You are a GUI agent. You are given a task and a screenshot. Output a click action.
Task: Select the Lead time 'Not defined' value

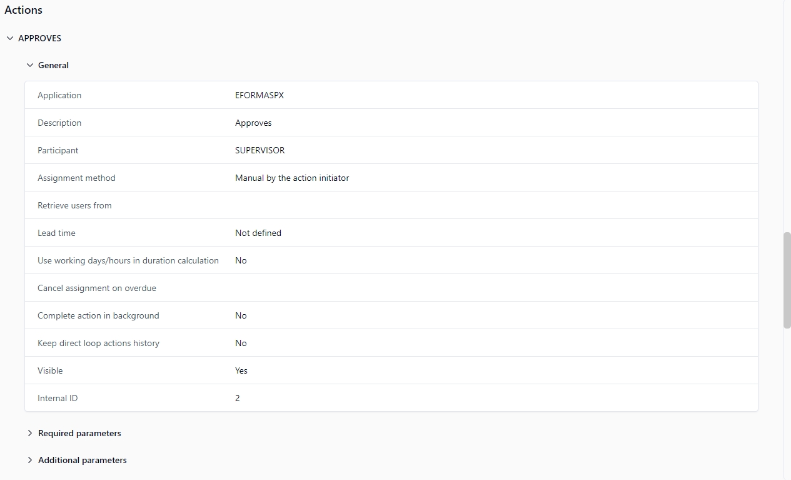coord(258,233)
